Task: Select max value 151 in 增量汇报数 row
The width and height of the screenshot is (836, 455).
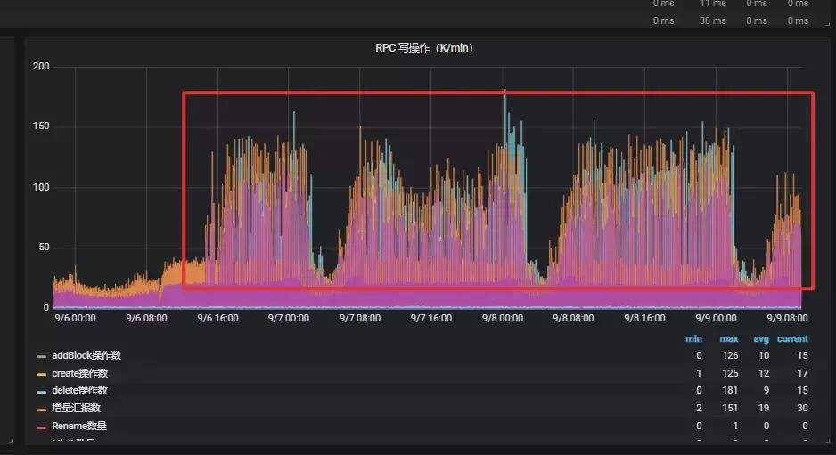Action: (730, 408)
